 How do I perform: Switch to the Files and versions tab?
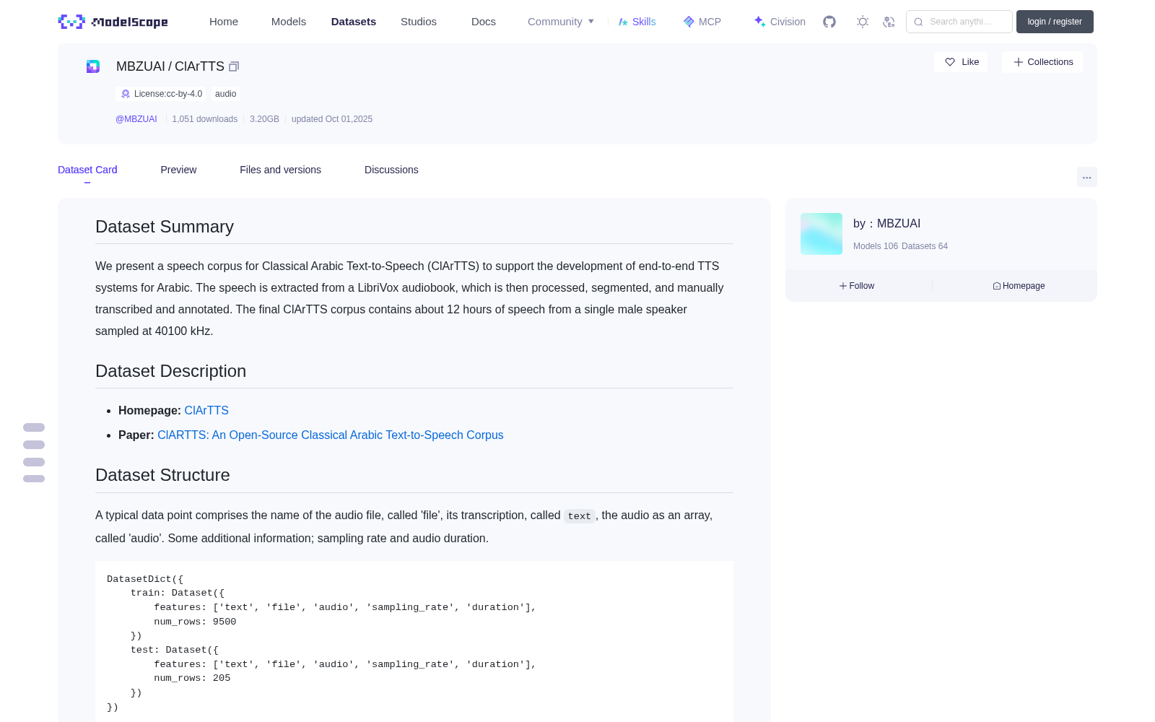(x=280, y=170)
